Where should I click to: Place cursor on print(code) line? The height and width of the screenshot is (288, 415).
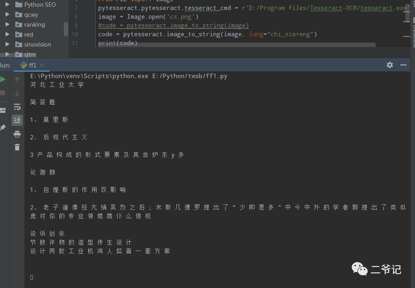click(118, 43)
